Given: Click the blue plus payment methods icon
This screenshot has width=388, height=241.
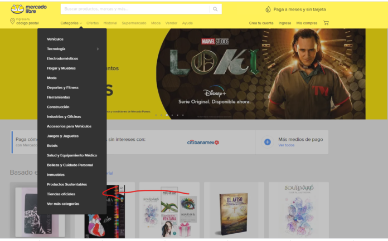Looking at the screenshot, I should click(x=267, y=142).
